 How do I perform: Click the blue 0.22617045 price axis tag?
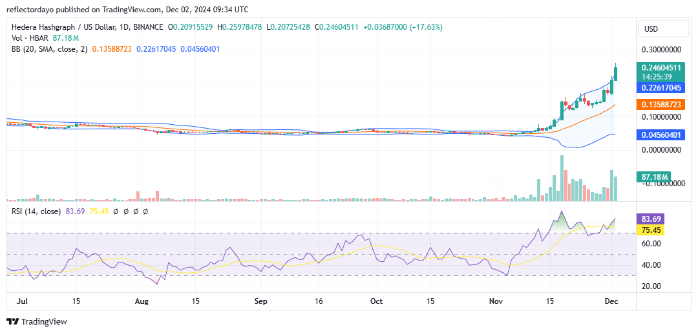(659, 88)
